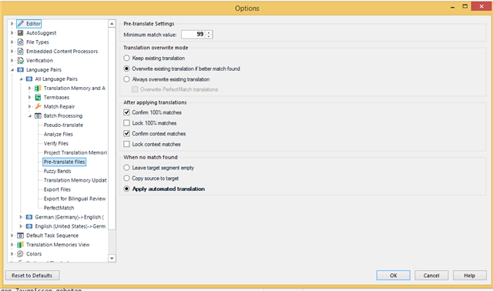Decrease minimum match value with down arrow
Viewport: 493px width, 291px height.
209,36
